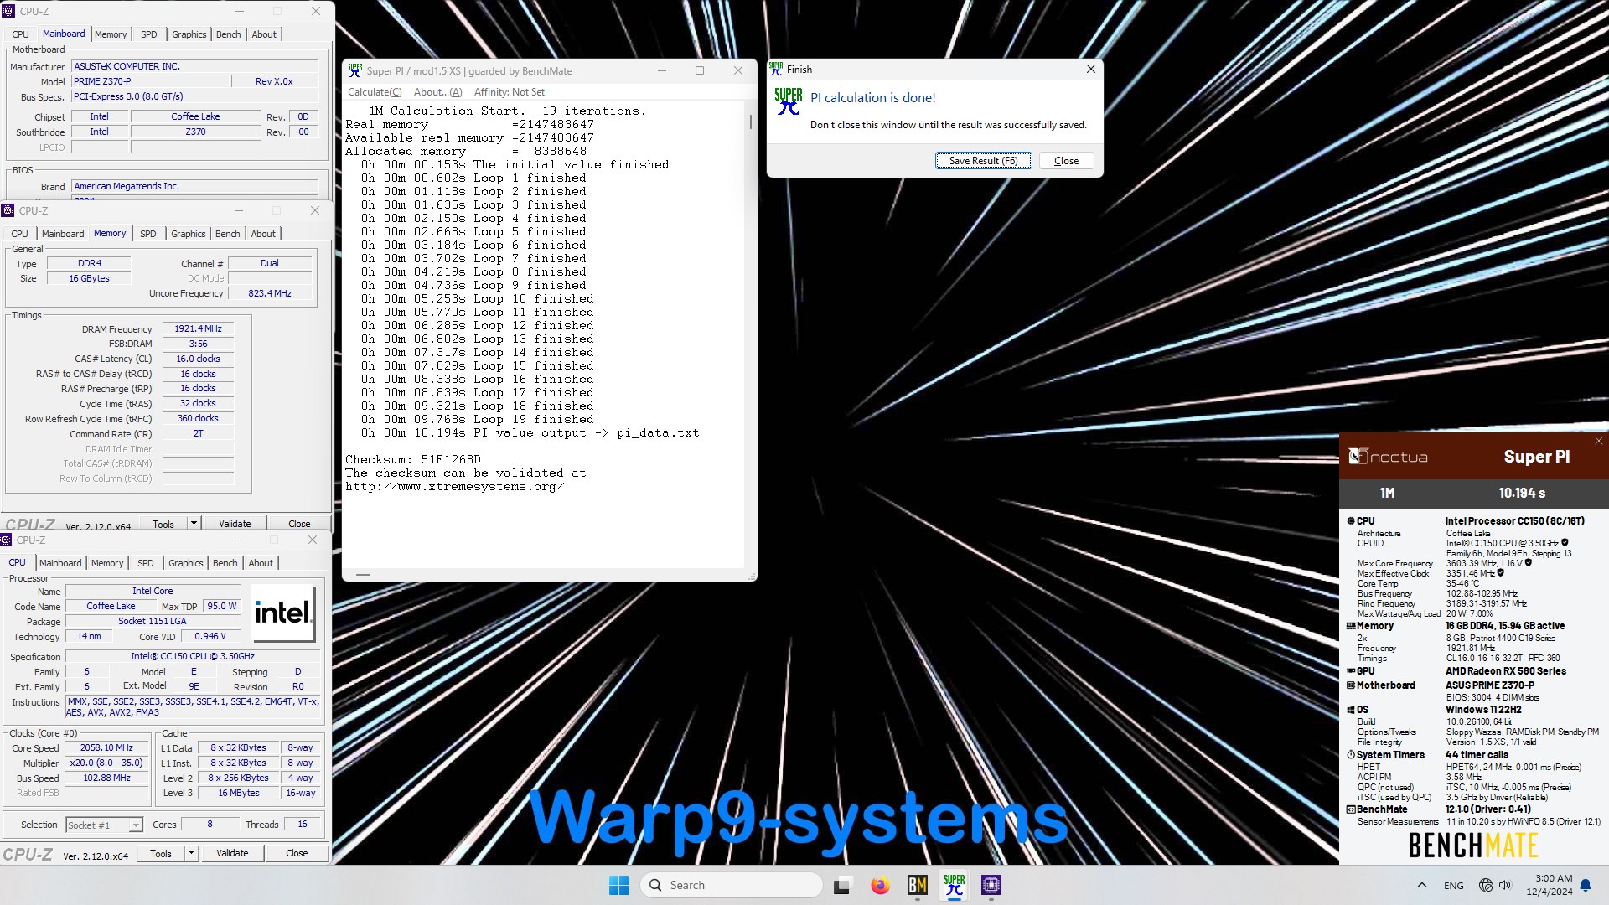The image size is (1609, 905).
Task: Click Specification Intel CC150 CPU field
Action: pos(193,656)
